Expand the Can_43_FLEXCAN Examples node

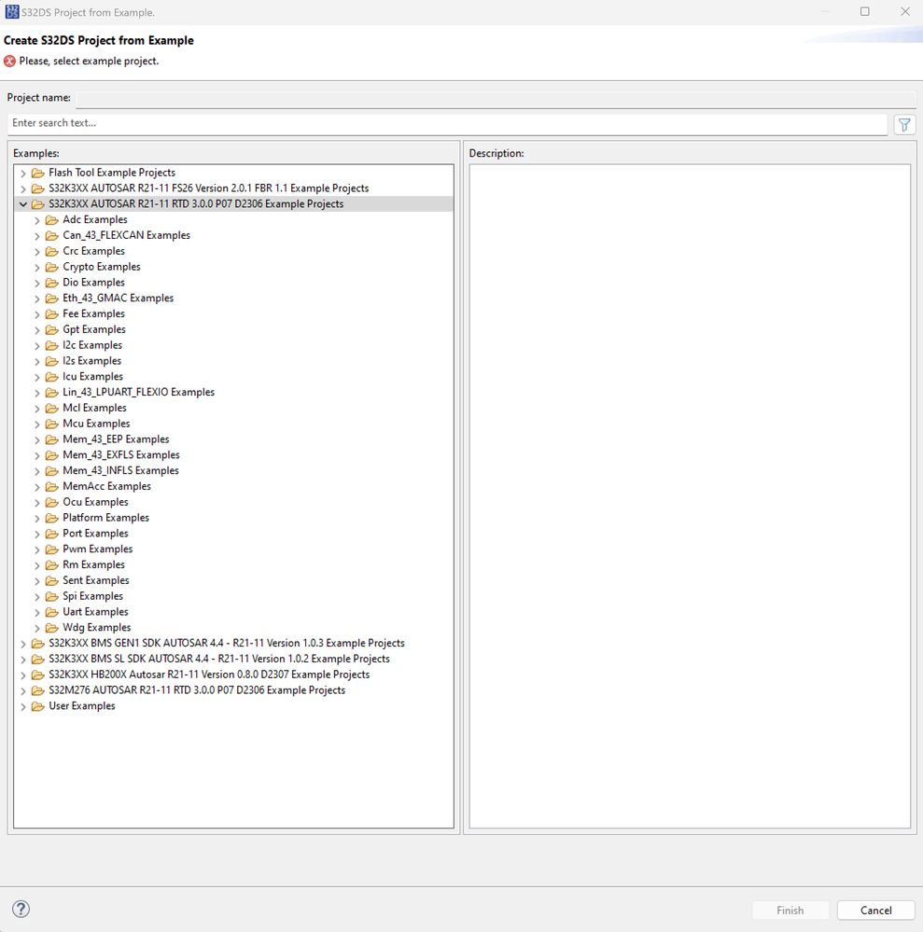pos(37,235)
